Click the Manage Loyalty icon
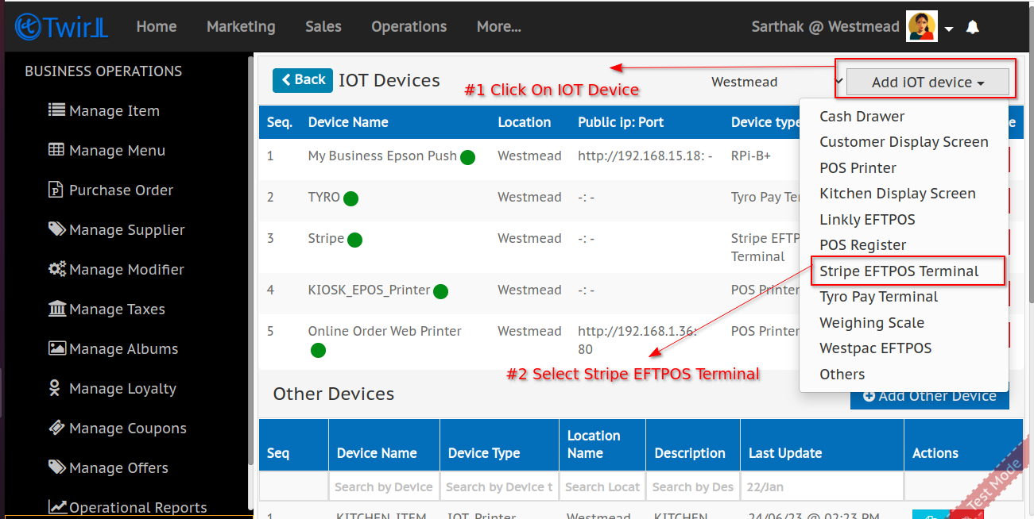 tap(55, 388)
